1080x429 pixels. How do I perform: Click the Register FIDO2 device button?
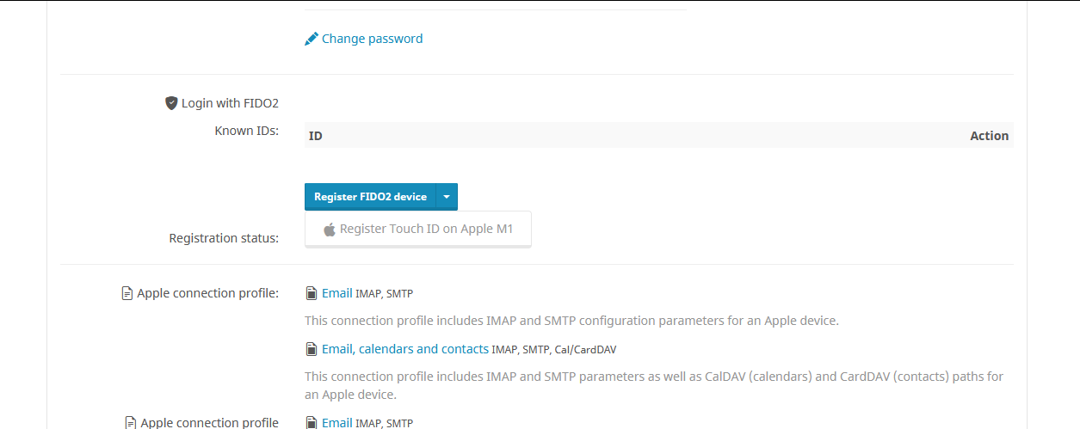click(x=370, y=197)
